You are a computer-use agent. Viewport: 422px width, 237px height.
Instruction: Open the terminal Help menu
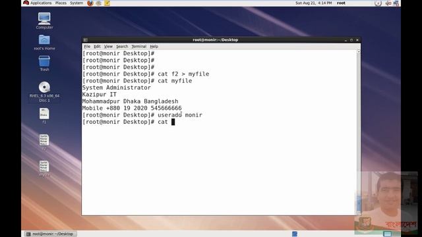[x=154, y=47]
